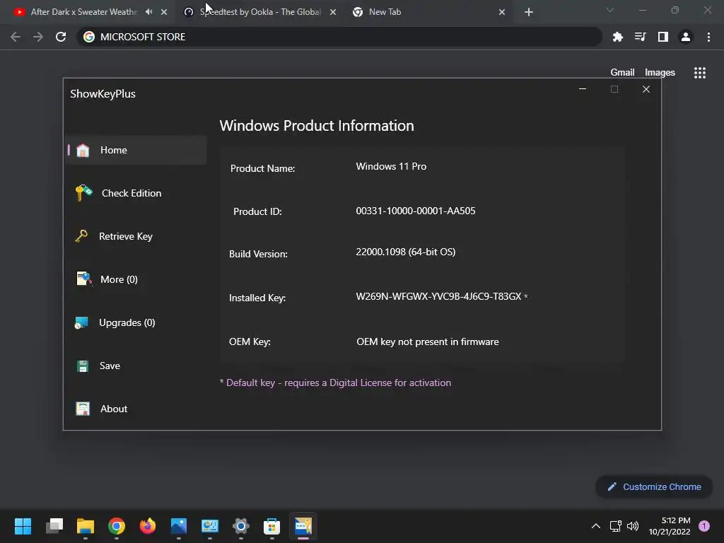The image size is (724, 543).
Task: Toggle the Chrome side panel icon
Action: click(x=663, y=37)
